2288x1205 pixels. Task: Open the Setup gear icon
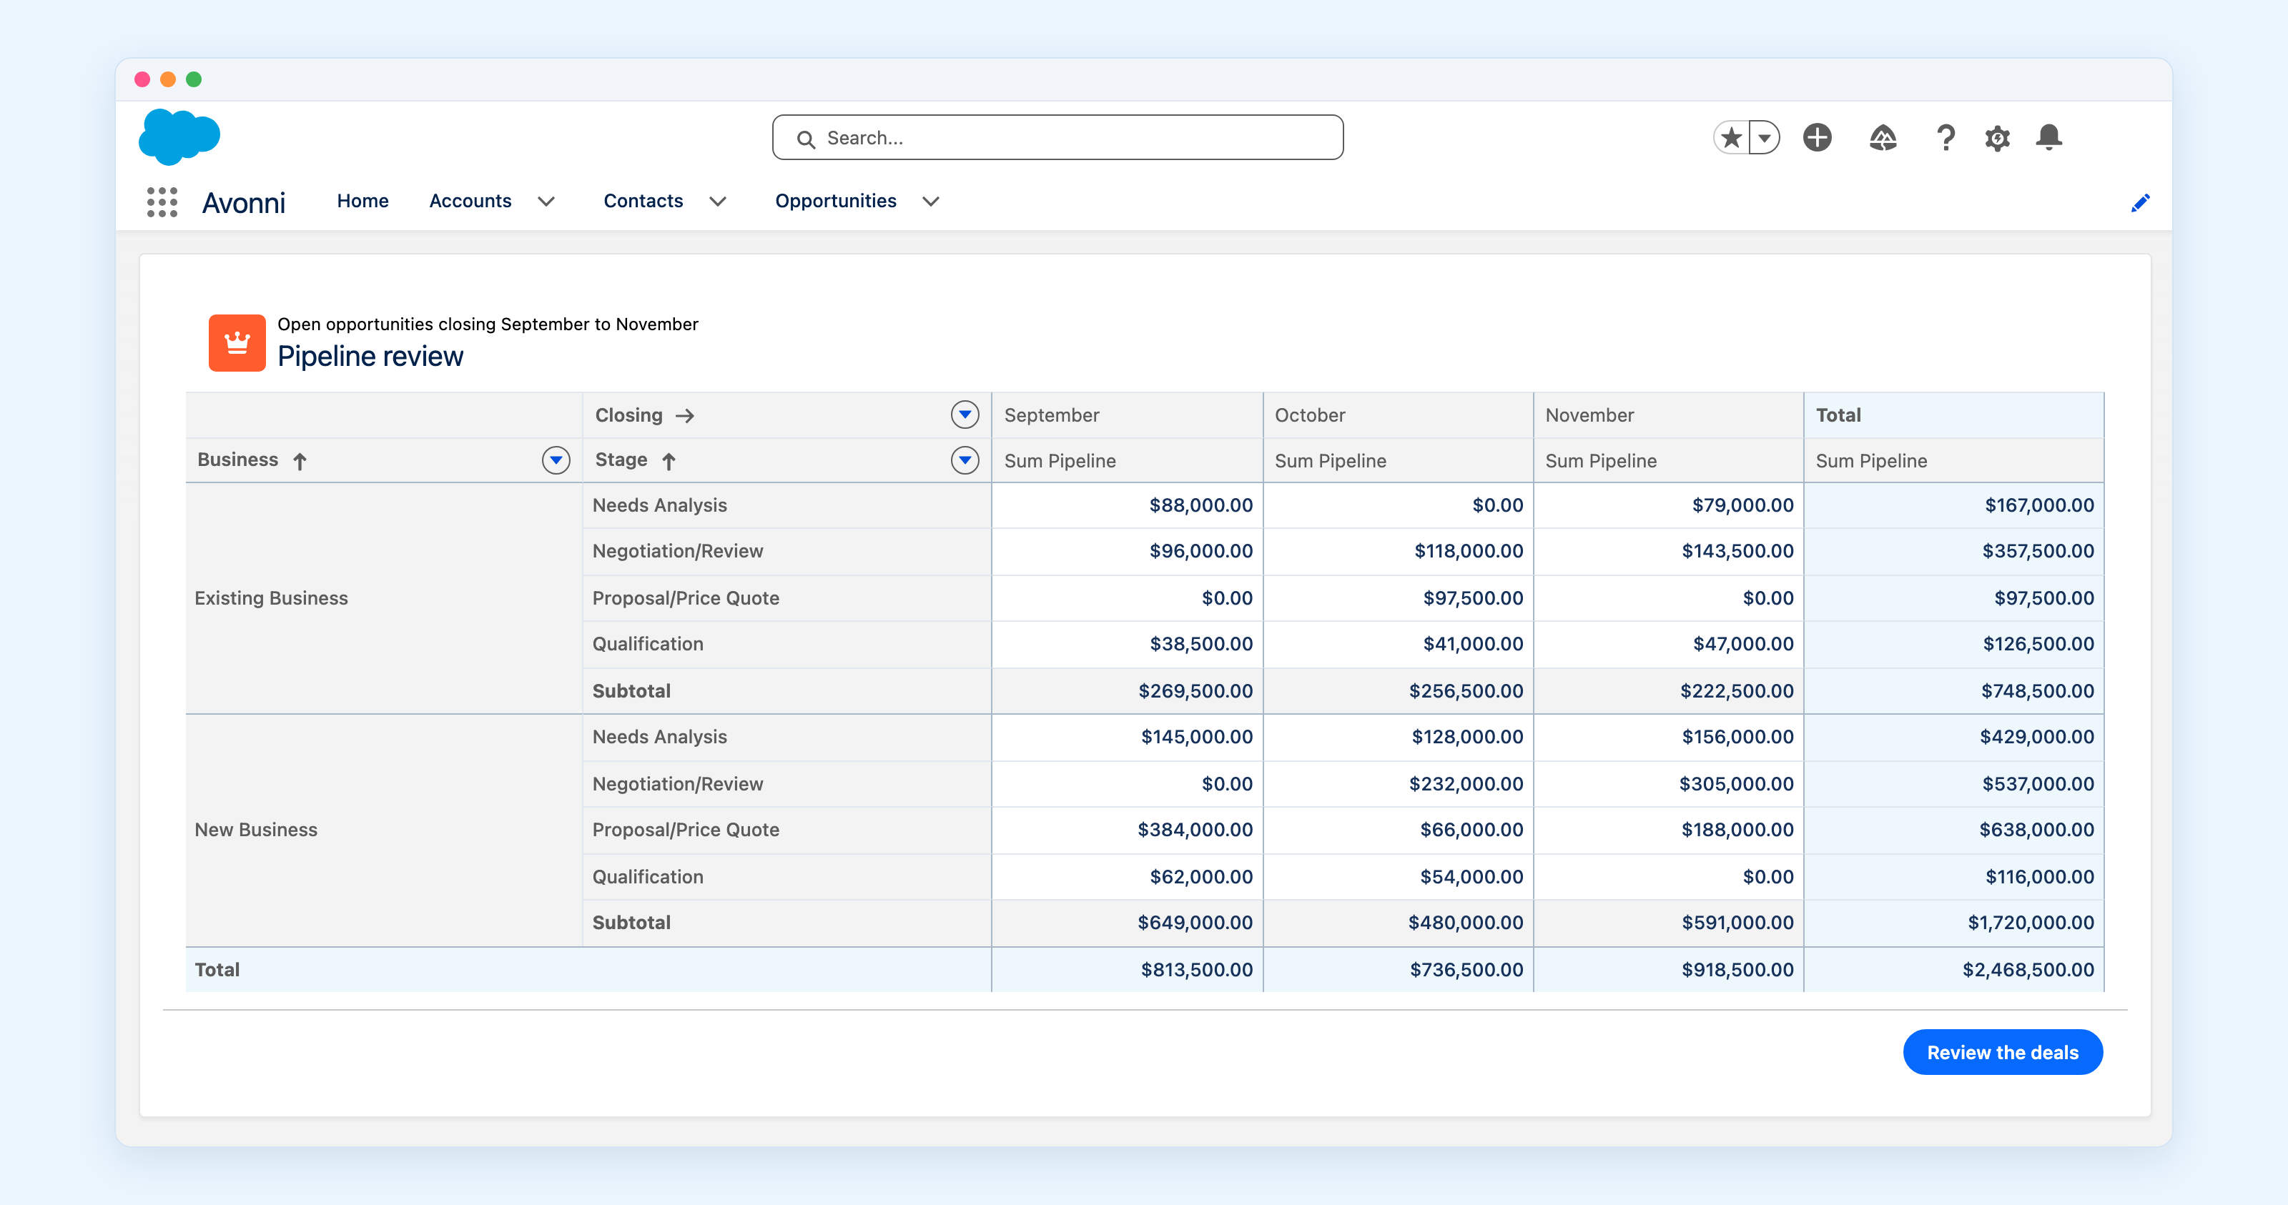[1998, 138]
